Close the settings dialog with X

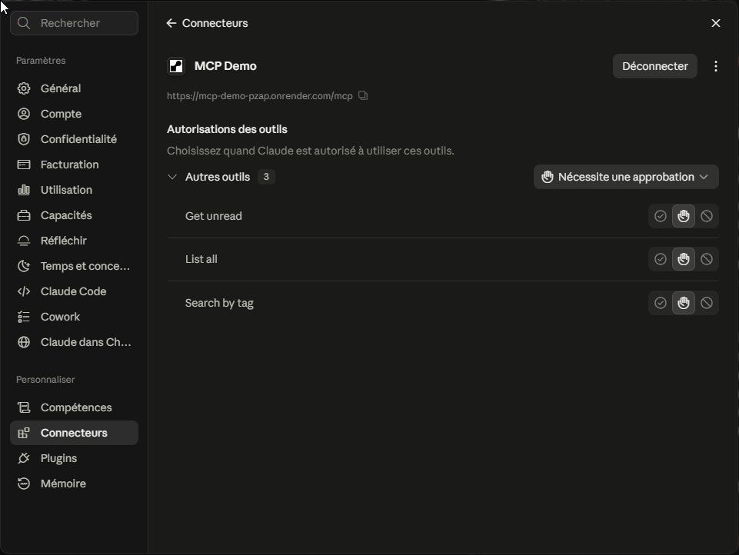[x=715, y=23]
